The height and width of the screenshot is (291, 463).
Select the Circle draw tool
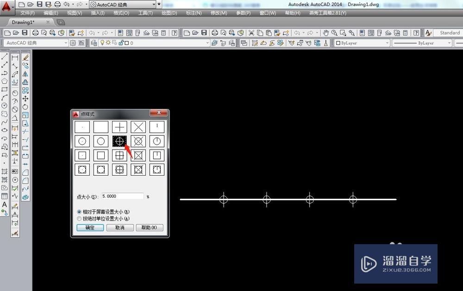[x=5, y=106]
